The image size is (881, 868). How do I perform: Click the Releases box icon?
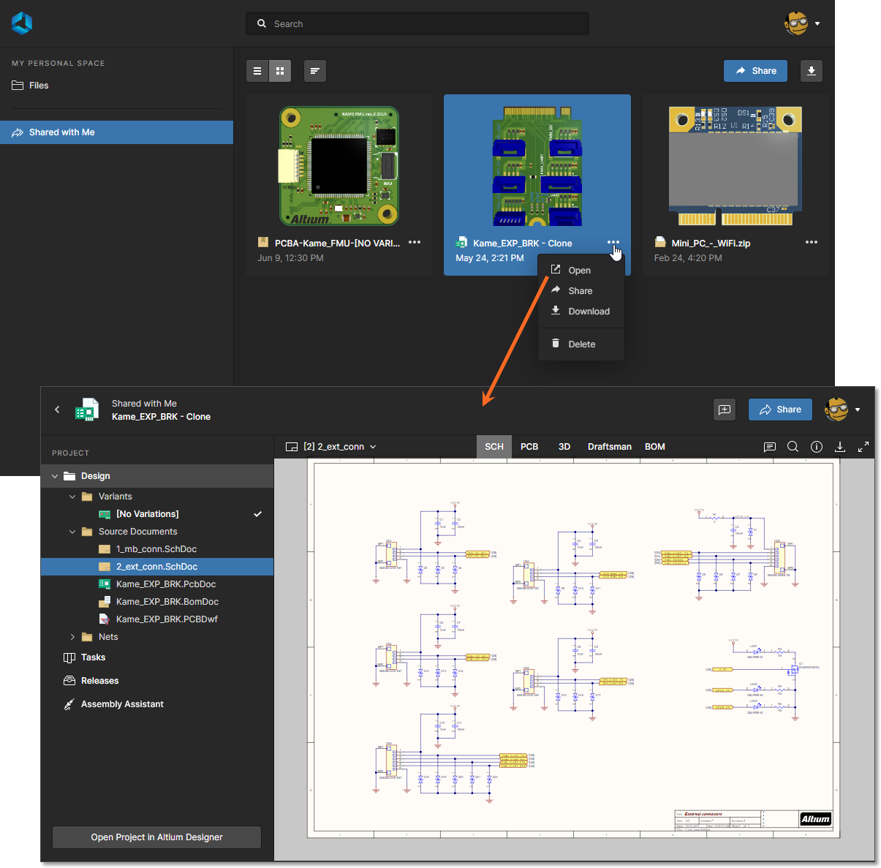(x=69, y=681)
